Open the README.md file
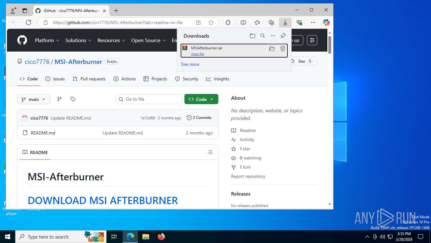The image size is (431, 243). 43,133
